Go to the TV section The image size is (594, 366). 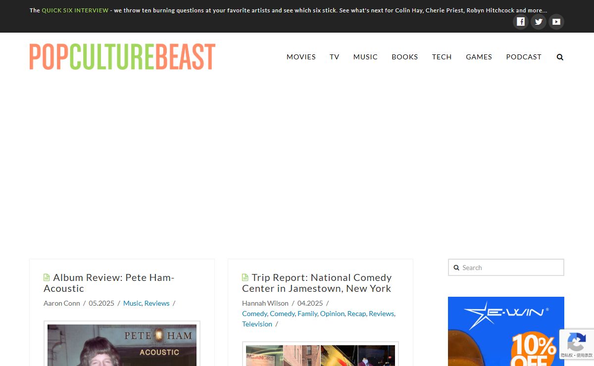coord(335,57)
